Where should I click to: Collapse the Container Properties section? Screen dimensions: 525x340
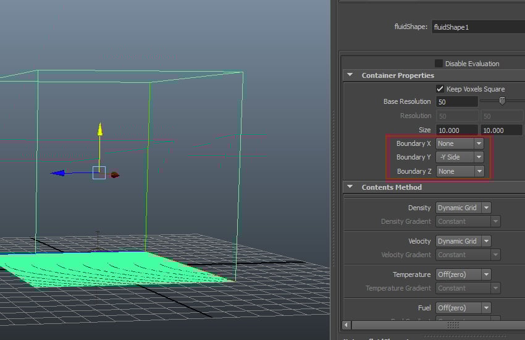pyautogui.click(x=350, y=75)
